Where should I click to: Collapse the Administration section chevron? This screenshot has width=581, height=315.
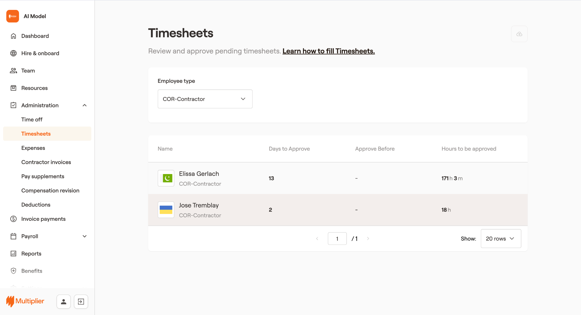85,105
